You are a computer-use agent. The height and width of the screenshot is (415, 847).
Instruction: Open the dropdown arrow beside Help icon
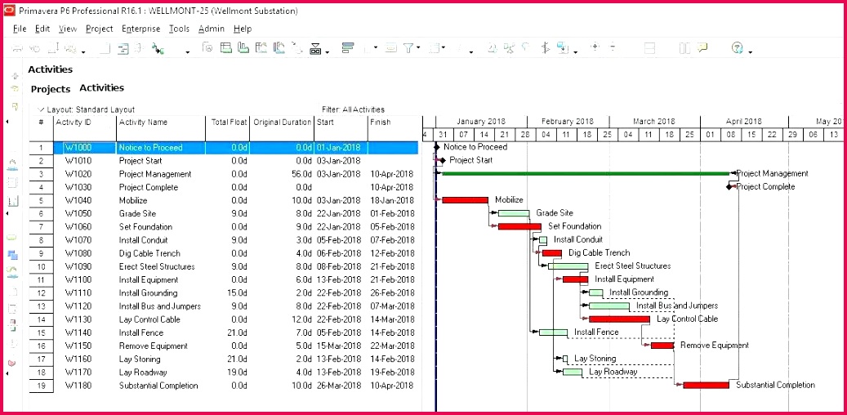751,51
